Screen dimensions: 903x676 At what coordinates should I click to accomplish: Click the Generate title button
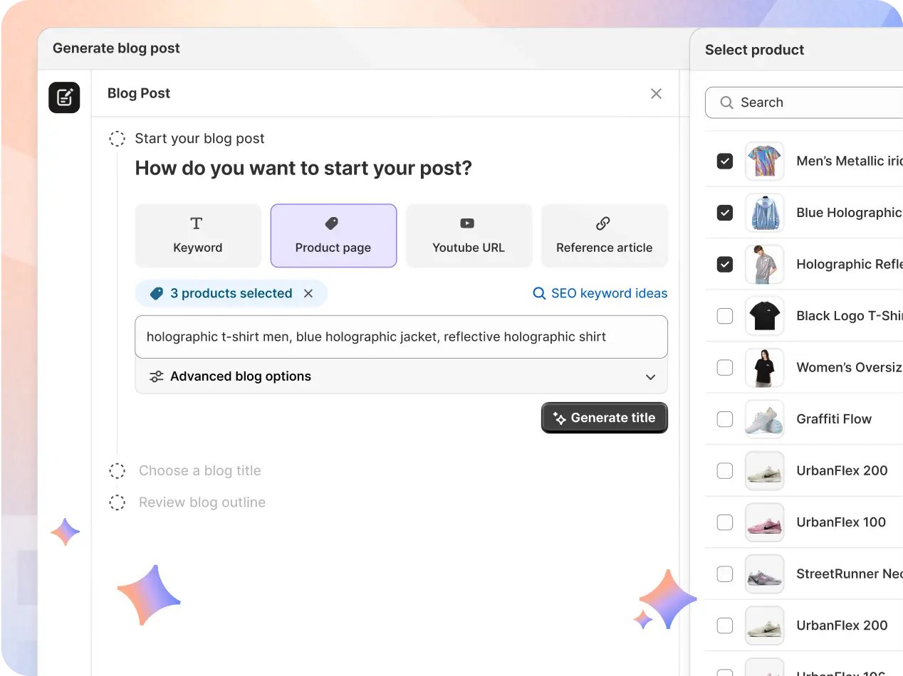[604, 418]
